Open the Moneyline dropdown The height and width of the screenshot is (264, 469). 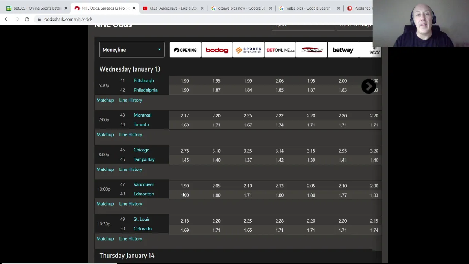click(132, 50)
